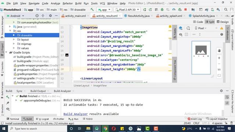Toggle the view options eye in preview toolbar

(x=181, y=34)
